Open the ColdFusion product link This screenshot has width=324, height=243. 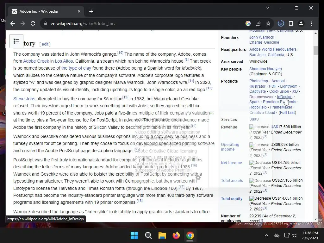279,91
